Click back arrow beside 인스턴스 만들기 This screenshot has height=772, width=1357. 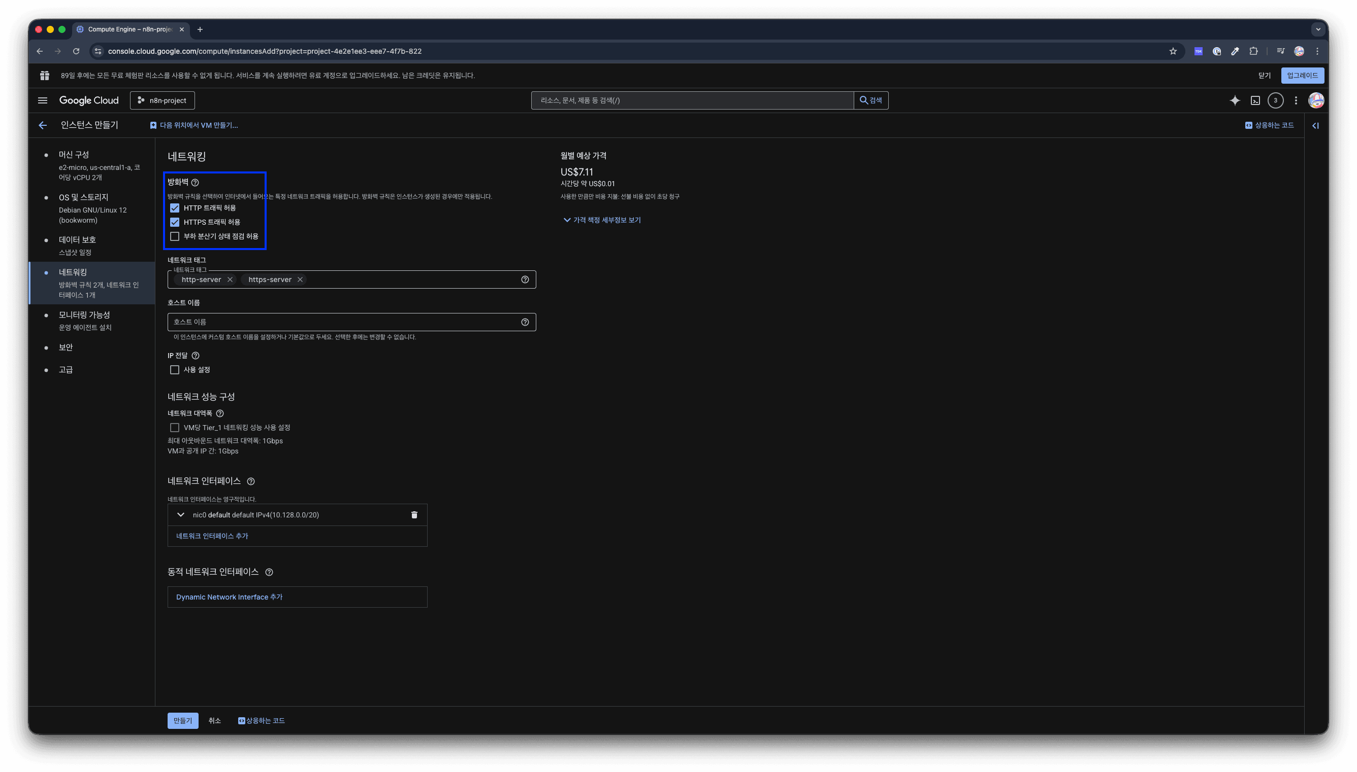pos(43,125)
